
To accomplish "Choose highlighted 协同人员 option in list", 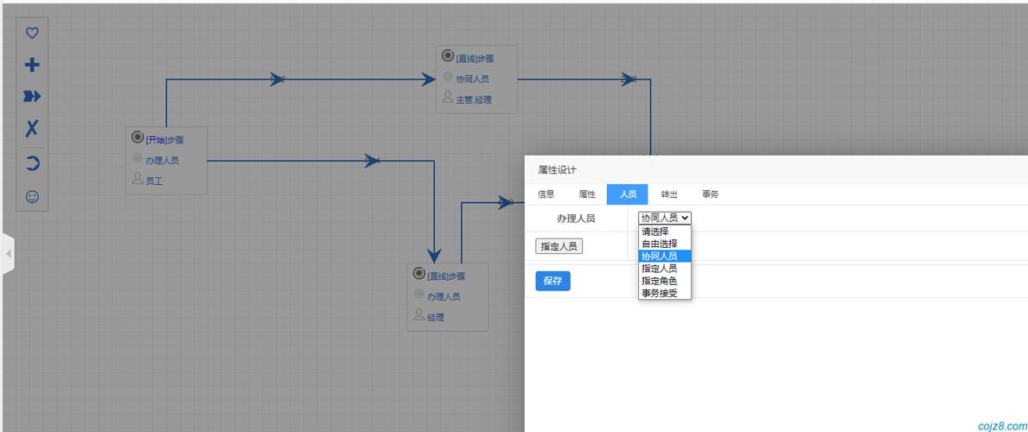I will [x=665, y=257].
